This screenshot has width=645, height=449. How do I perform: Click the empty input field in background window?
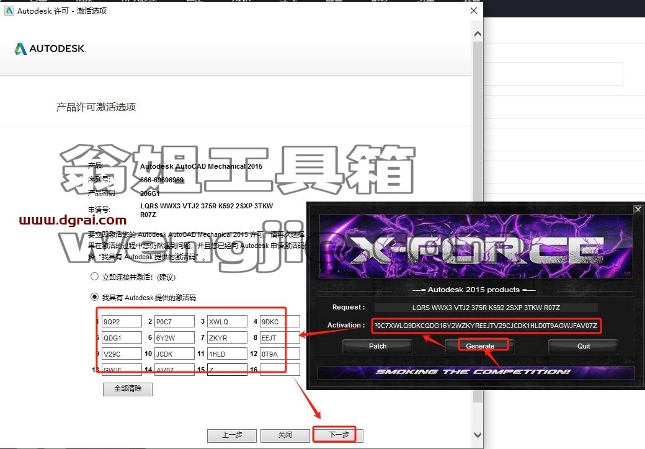553,74
